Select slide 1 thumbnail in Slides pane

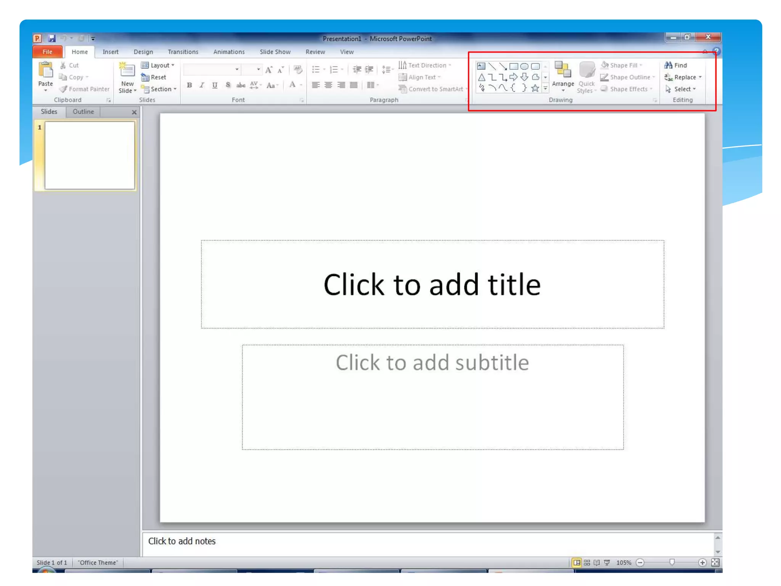pyautogui.click(x=90, y=155)
